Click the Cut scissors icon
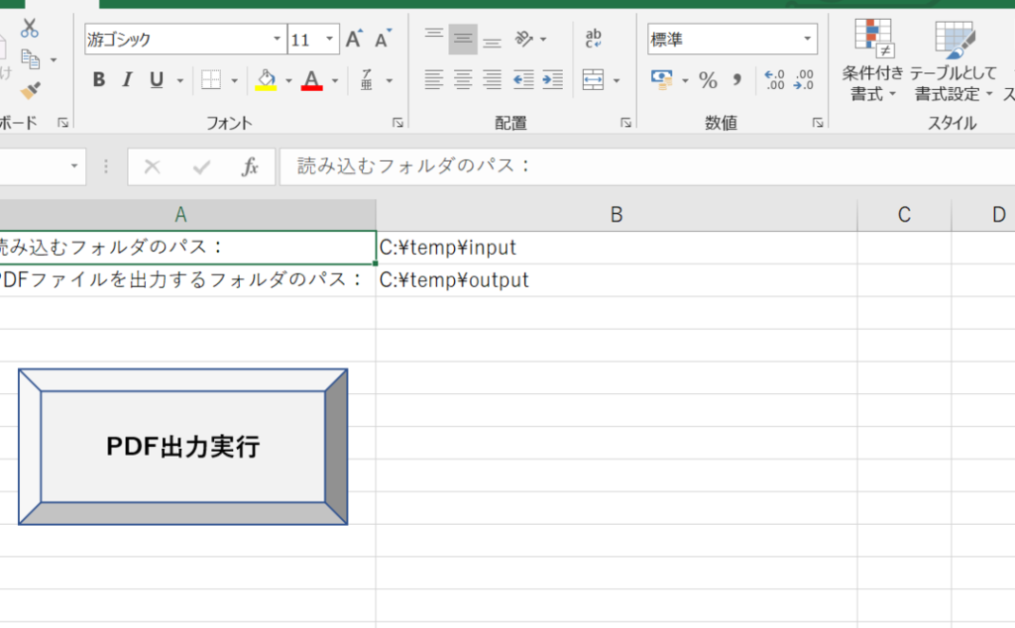Image resolution: width=1015 pixels, height=628 pixels. click(30, 28)
